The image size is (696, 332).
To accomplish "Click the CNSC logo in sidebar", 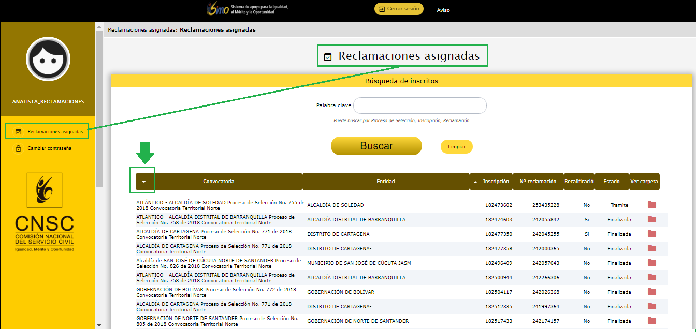I will point(45,213).
